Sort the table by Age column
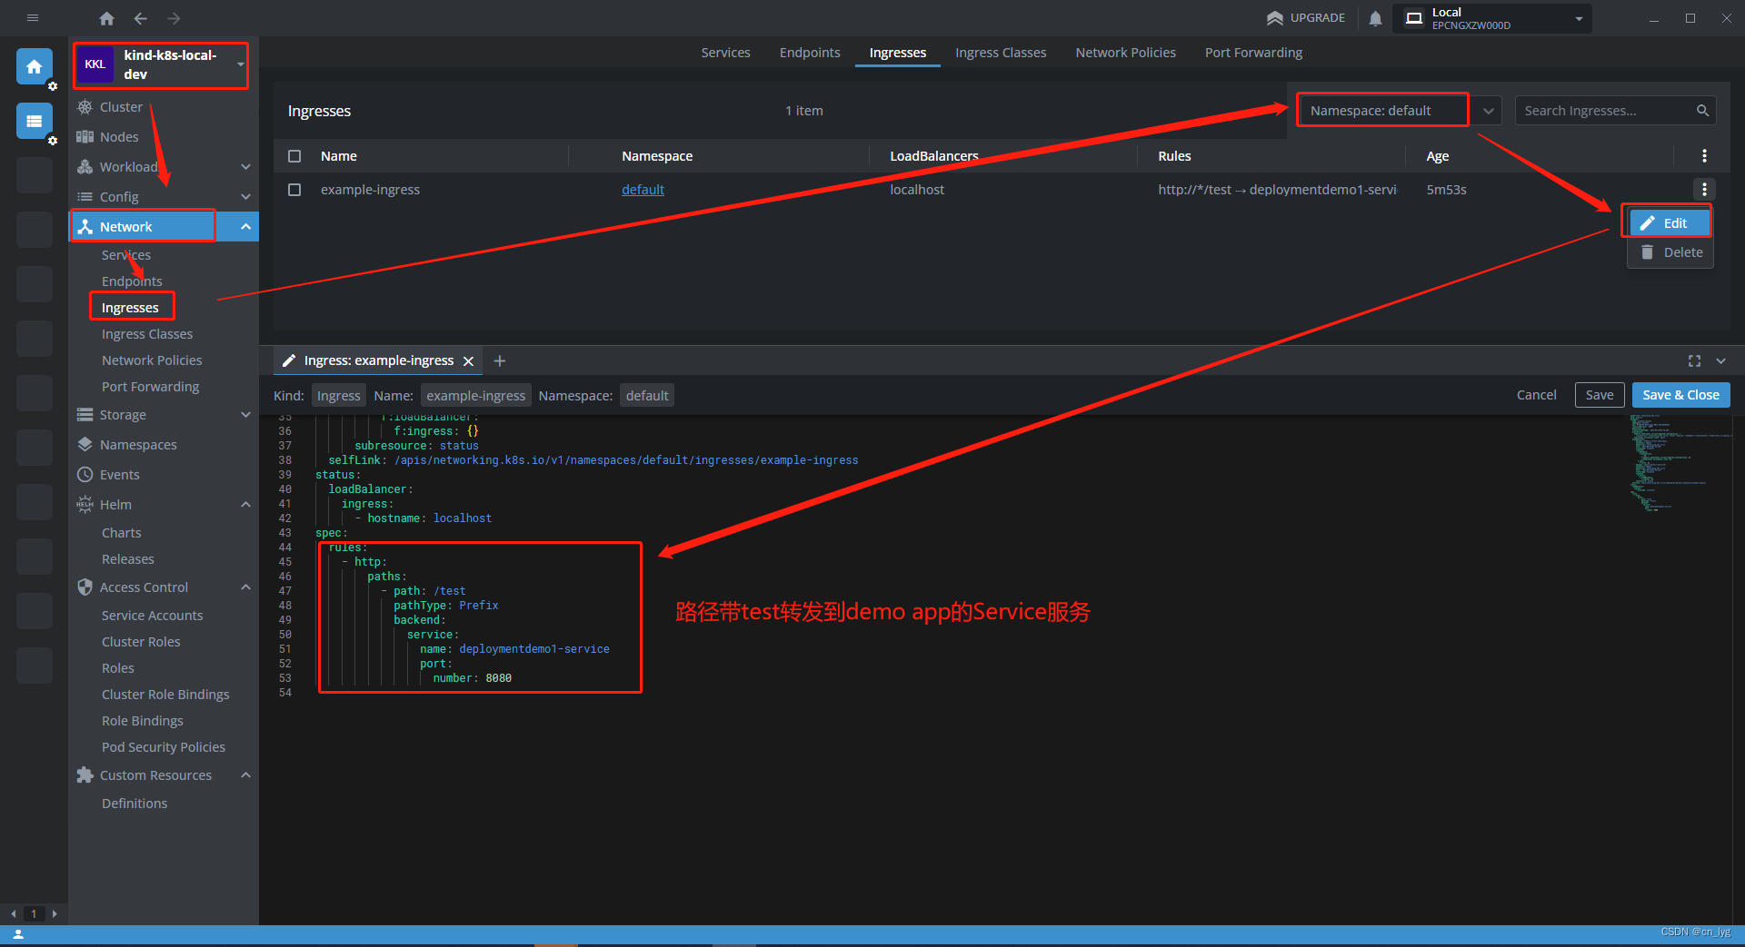Viewport: 1745px width, 947px height. (x=1437, y=156)
